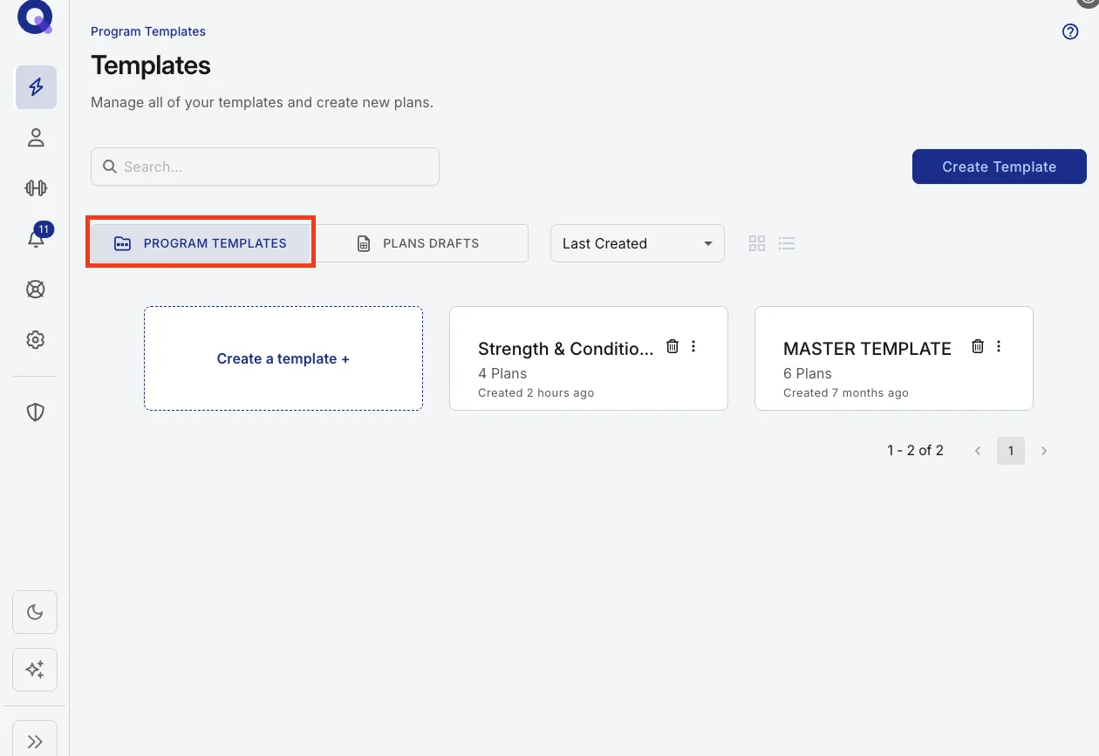Delete the Strength & Conditioning template via trash icon
The height and width of the screenshot is (756, 1099).
tap(672, 346)
